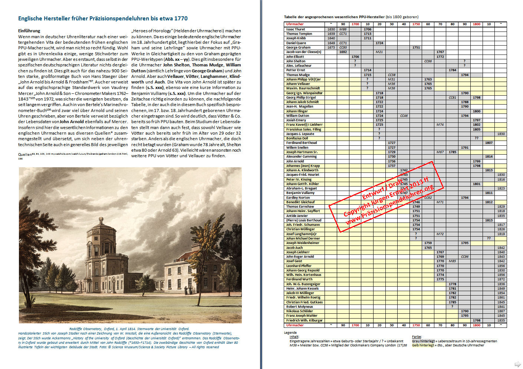Click 'M86' in Isaac Thuret row

pos(343,29)
